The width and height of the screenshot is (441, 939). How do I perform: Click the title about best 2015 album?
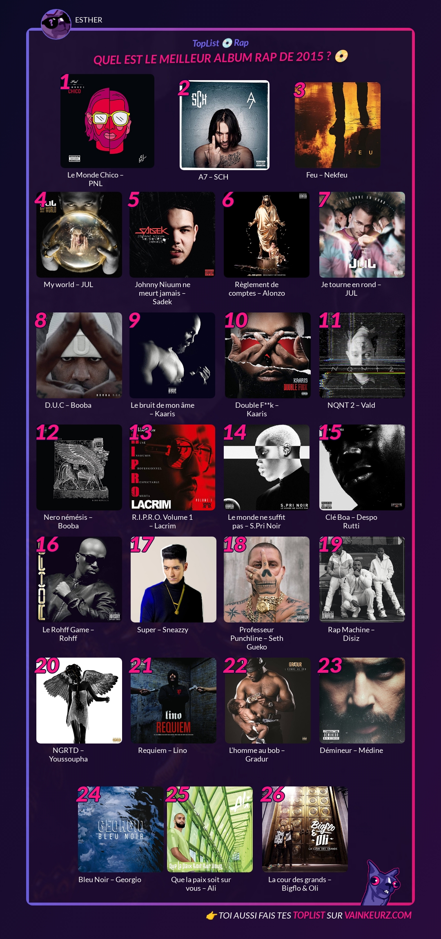point(212,58)
